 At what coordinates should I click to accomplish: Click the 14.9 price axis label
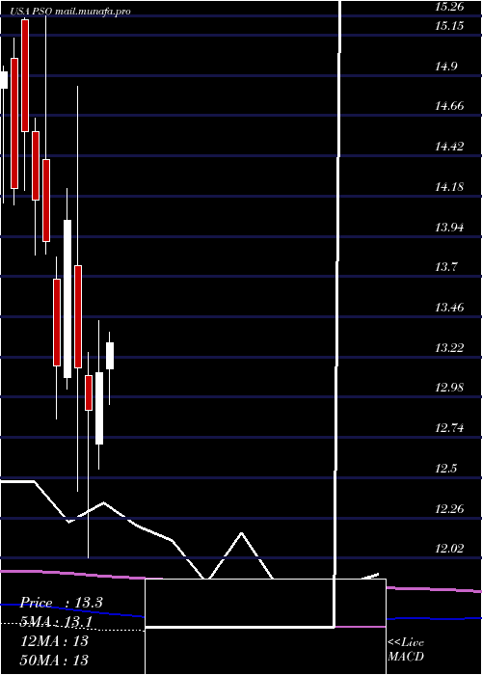tap(445, 67)
